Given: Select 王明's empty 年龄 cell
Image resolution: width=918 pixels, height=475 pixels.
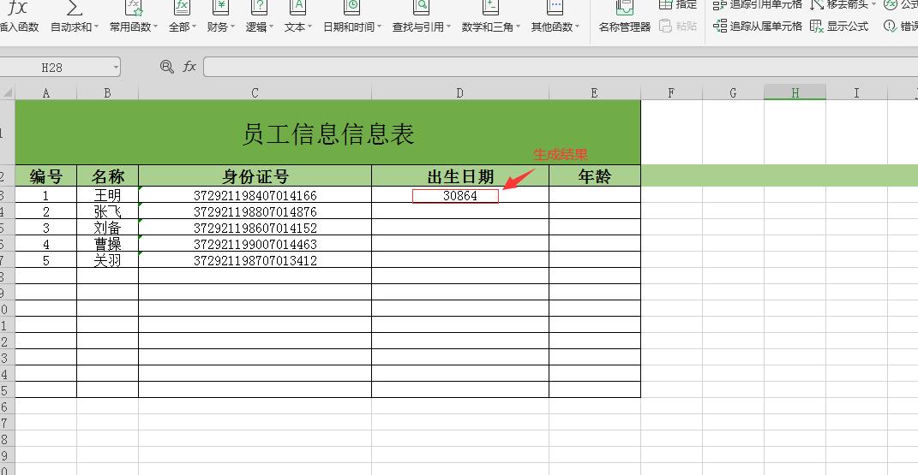Looking at the screenshot, I should point(595,195).
